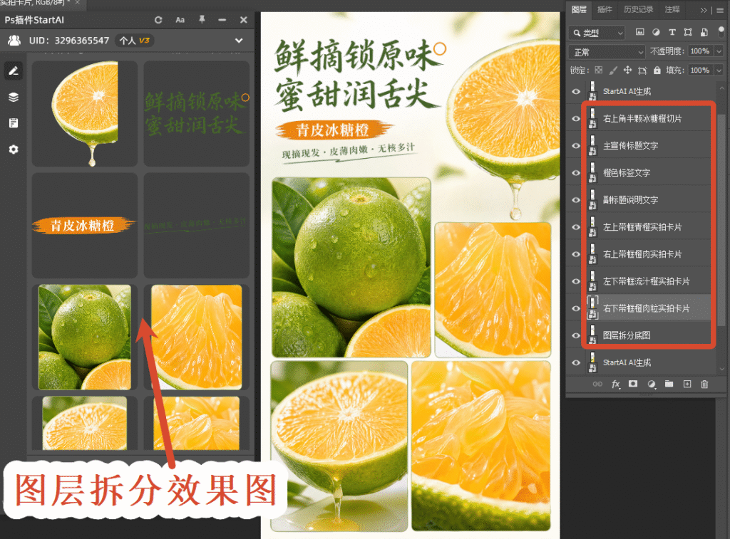The image size is (730, 539).
Task: Click the layers list scroll-up arrow
Action: point(721,88)
